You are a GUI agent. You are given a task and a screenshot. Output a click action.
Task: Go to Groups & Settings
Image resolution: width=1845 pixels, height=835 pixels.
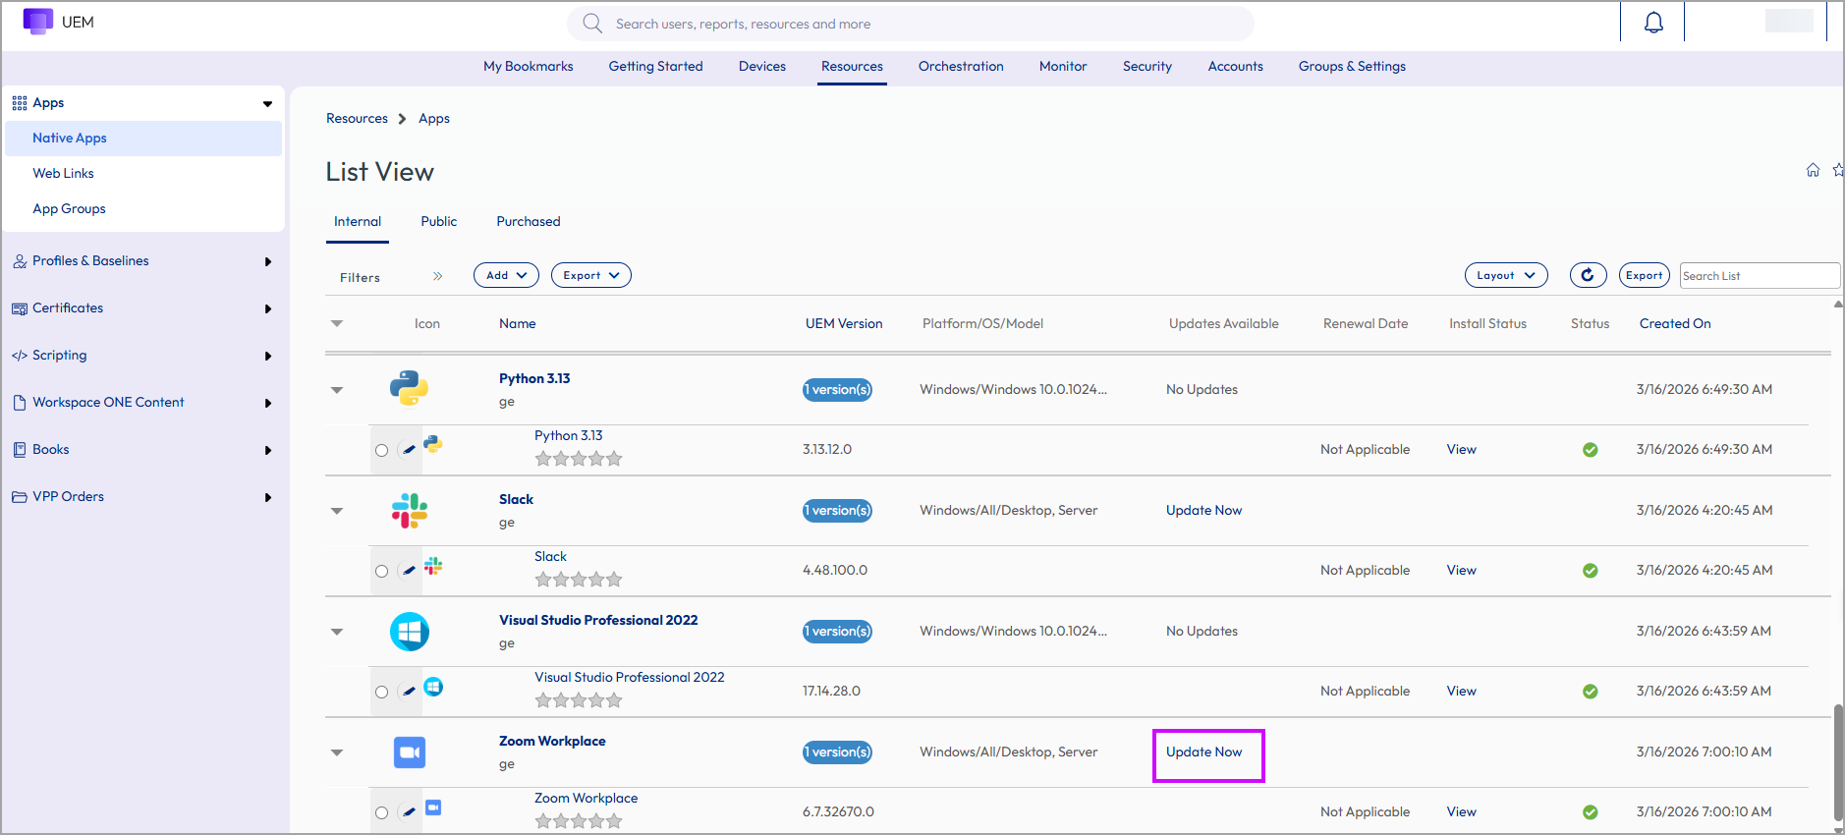(1352, 67)
